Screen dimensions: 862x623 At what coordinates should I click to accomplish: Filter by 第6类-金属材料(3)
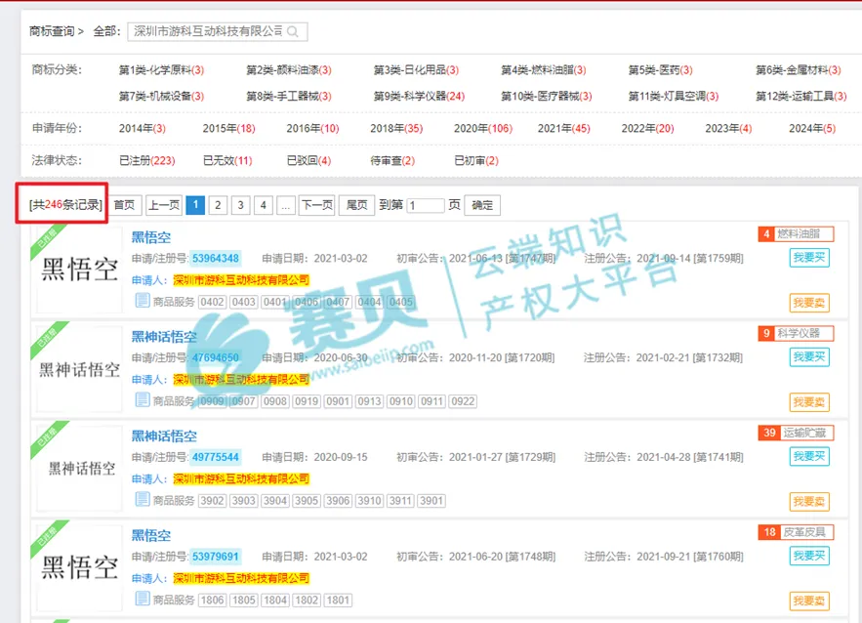(x=799, y=70)
